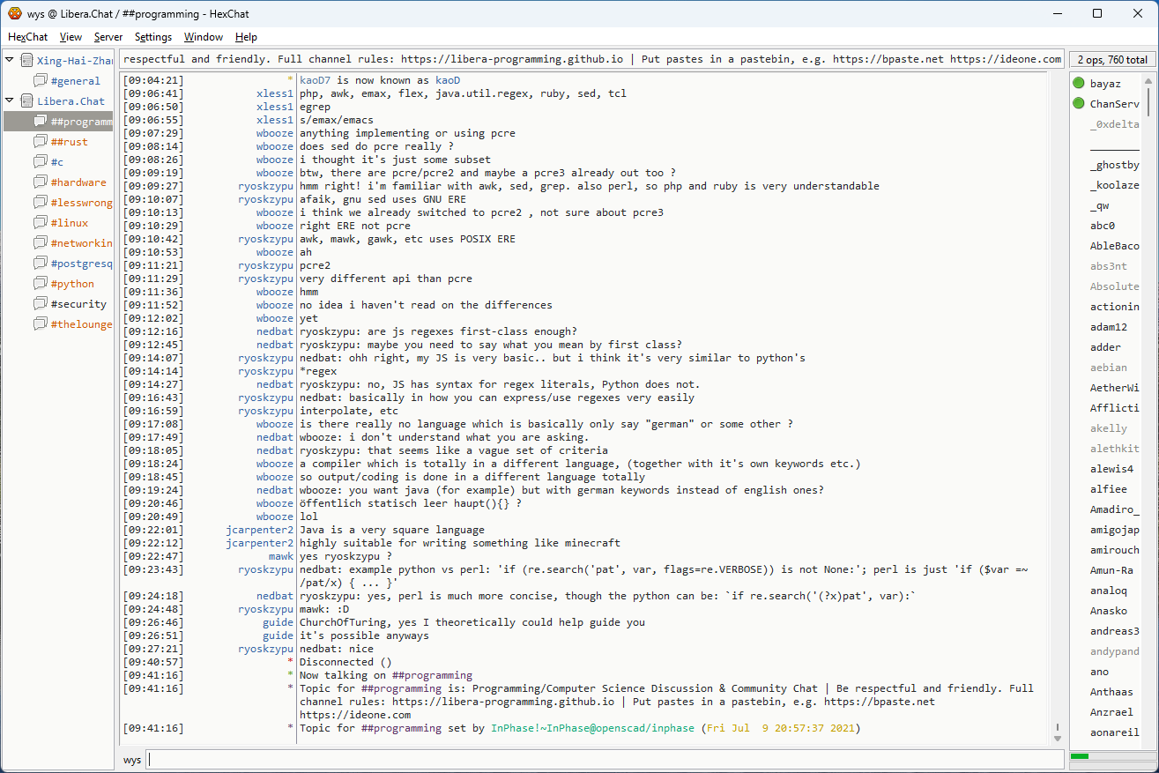Click the ##rust channel icon
This screenshot has width=1159, height=773.
pyautogui.click(x=41, y=142)
